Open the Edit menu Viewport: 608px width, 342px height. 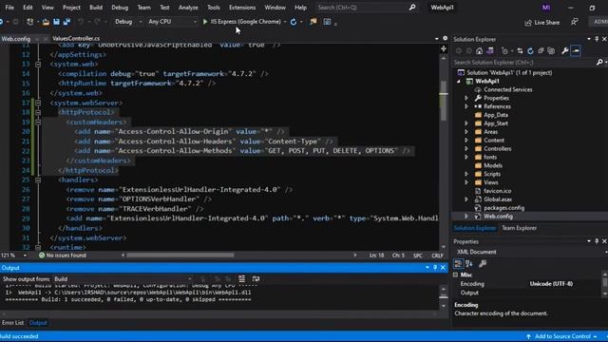pyautogui.click(x=28, y=8)
